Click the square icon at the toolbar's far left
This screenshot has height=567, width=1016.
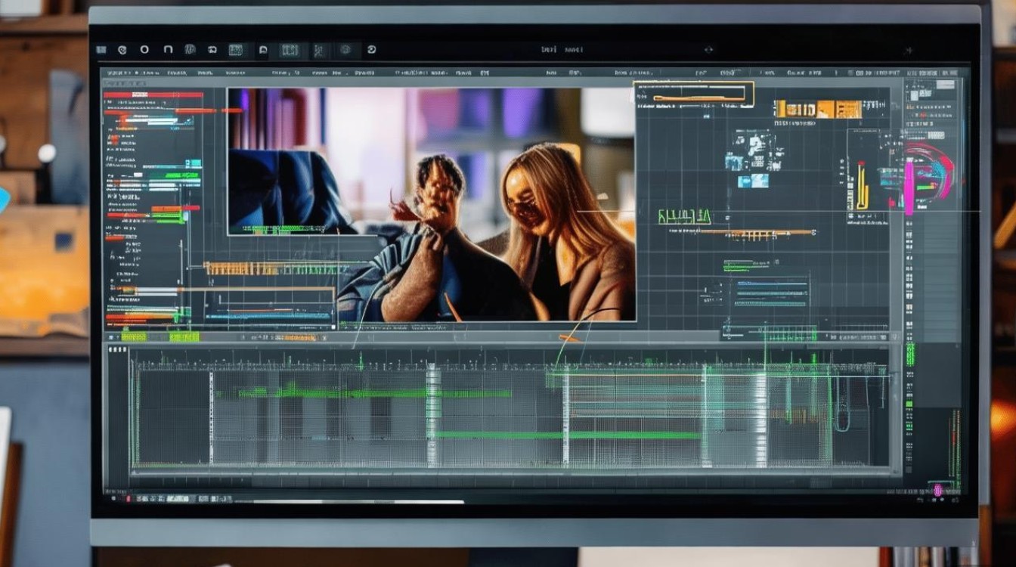point(101,50)
